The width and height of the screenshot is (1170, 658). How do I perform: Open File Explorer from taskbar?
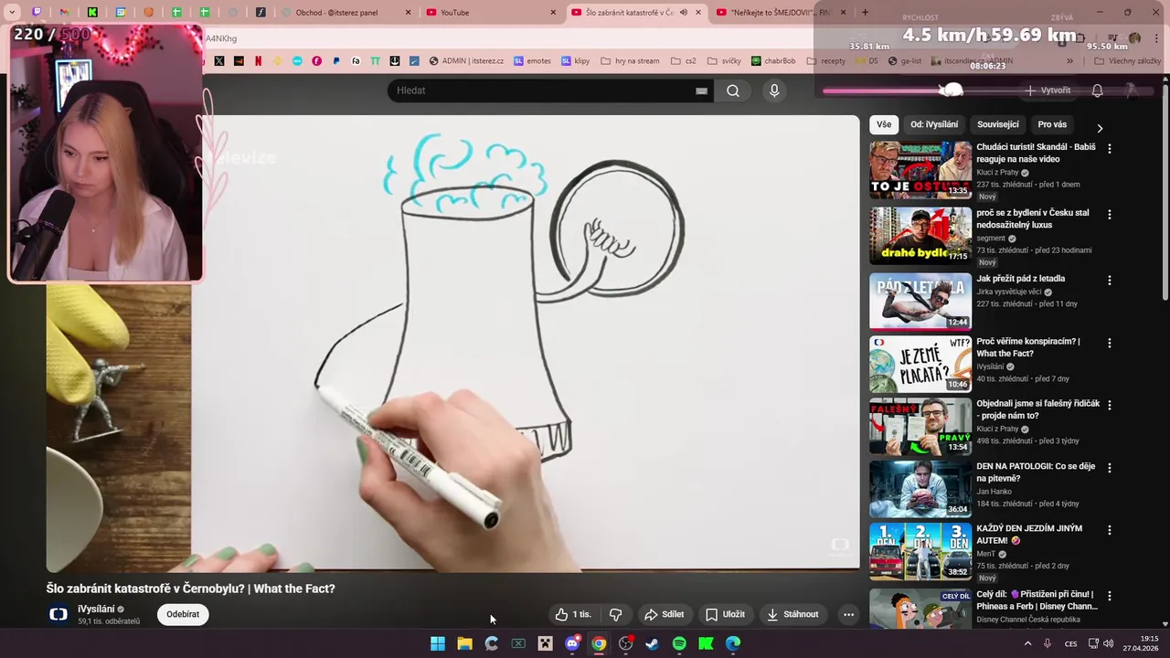coord(464,643)
